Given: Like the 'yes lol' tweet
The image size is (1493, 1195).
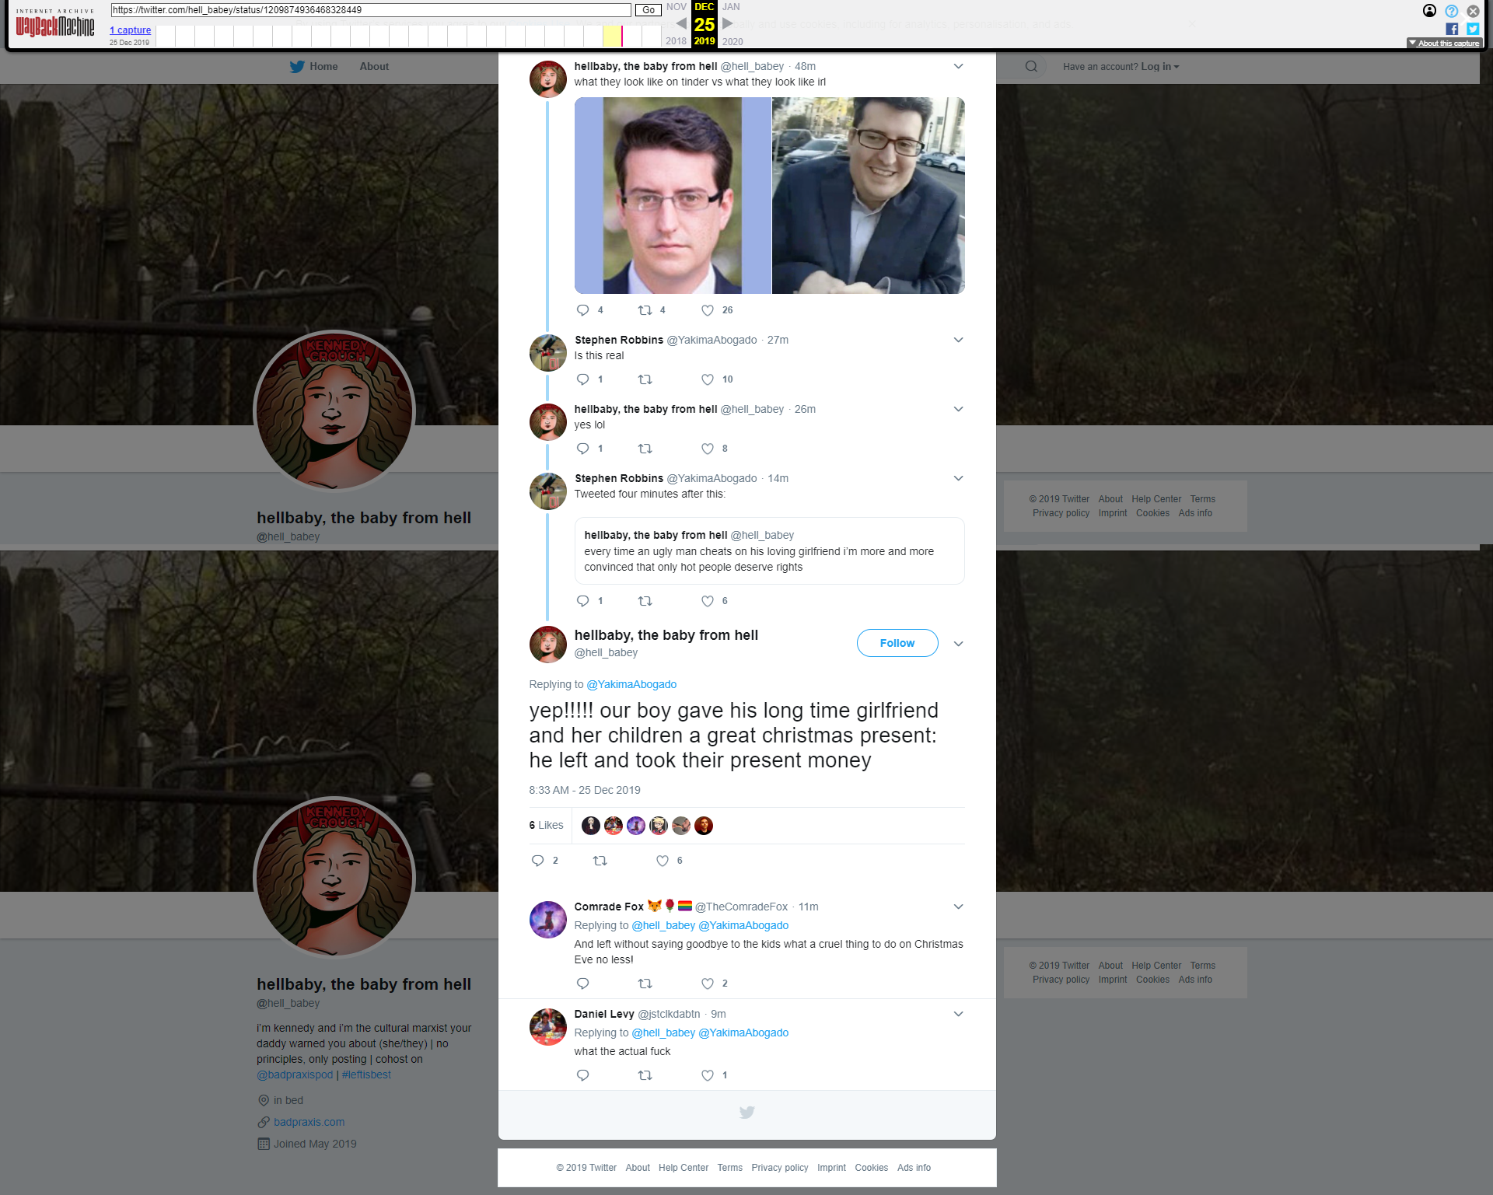Looking at the screenshot, I should [708, 449].
